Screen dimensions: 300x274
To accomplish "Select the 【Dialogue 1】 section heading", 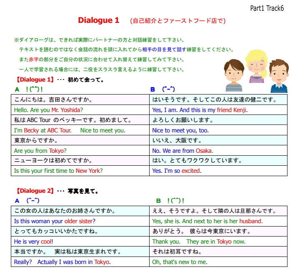I will pos(34,79).
